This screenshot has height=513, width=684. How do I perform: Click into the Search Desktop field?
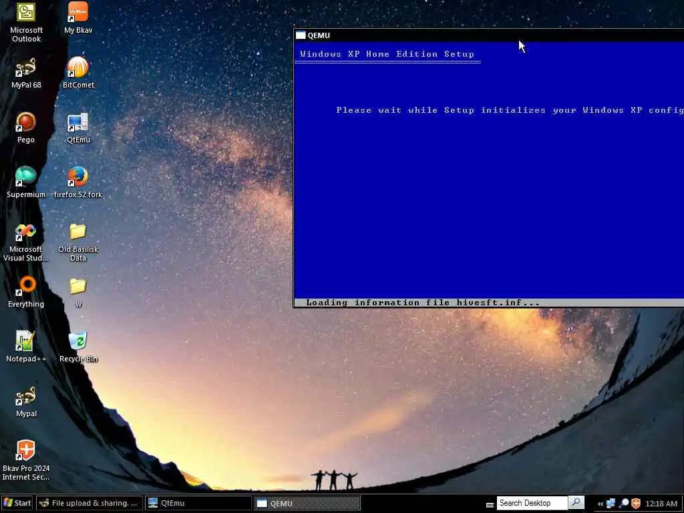532,503
